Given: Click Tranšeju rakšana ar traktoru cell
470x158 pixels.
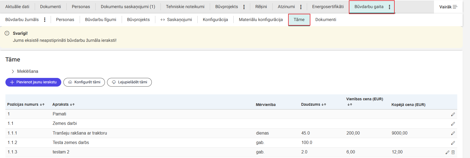Looking at the screenshot, I should coord(80,133).
